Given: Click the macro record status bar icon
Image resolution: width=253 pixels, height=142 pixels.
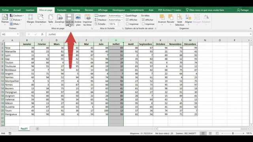Looking at the screenshot, I should coord(10,133).
